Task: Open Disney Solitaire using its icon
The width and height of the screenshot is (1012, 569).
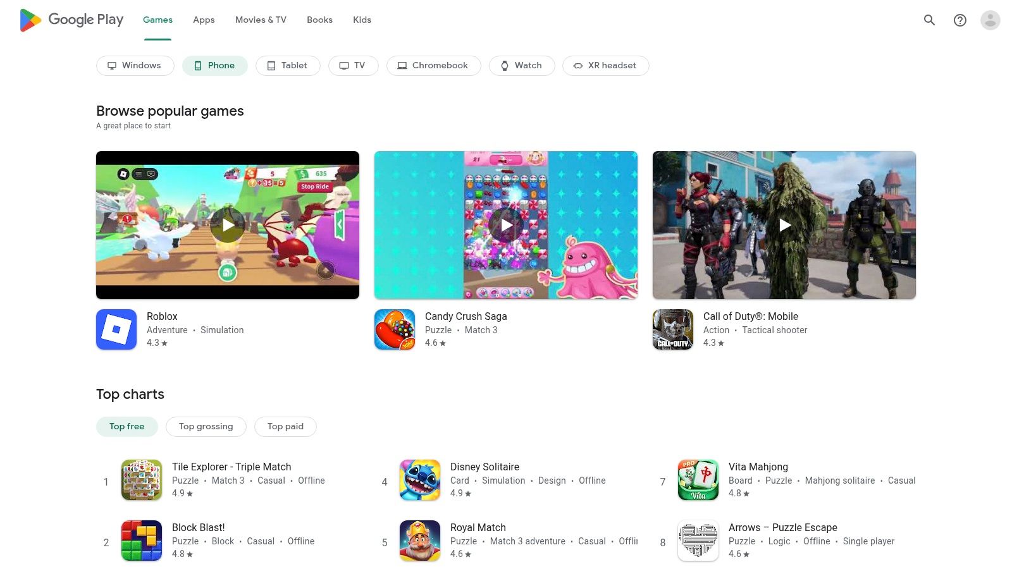Action: tap(420, 480)
